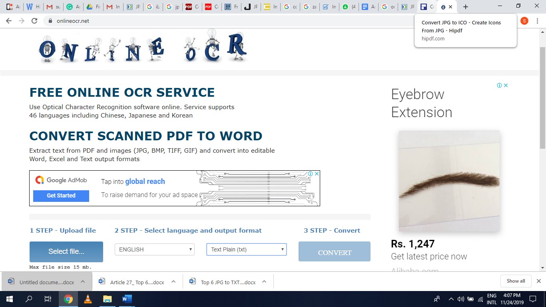Open the People icon in system tray
This screenshot has width=546, height=307.
pos(437,299)
